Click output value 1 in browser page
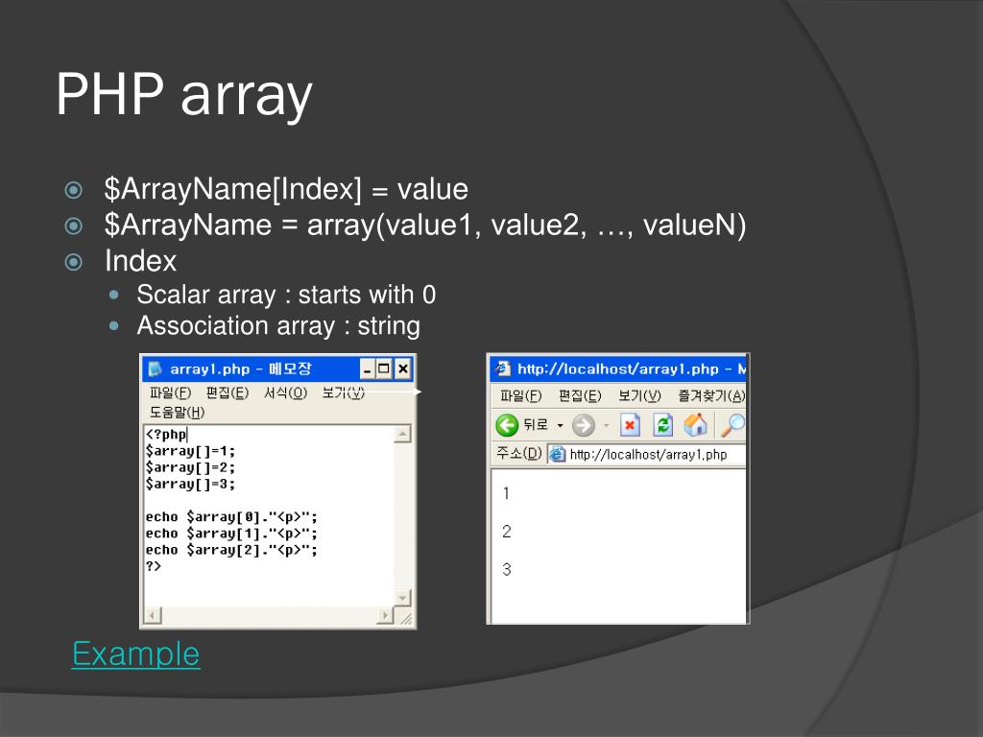983x737 pixels. click(506, 494)
